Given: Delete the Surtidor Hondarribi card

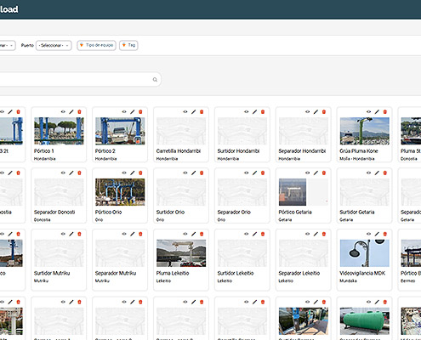Looking at the screenshot, I should pos(263,112).
